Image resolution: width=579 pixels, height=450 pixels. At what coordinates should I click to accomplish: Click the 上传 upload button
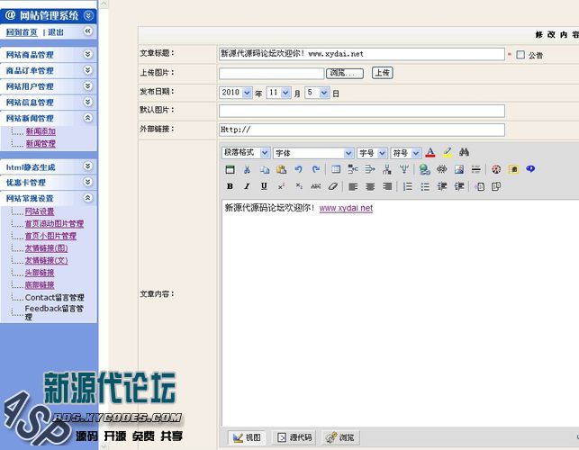(x=382, y=73)
